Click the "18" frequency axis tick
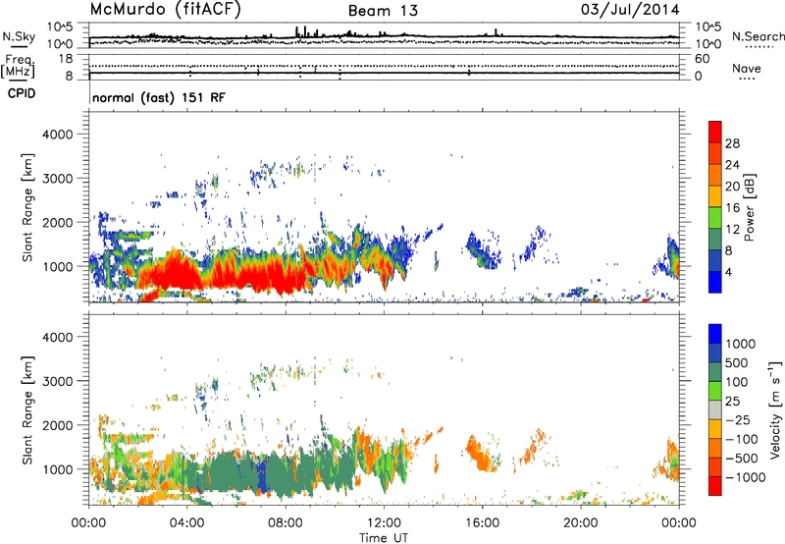The image size is (785, 544). tap(66, 59)
